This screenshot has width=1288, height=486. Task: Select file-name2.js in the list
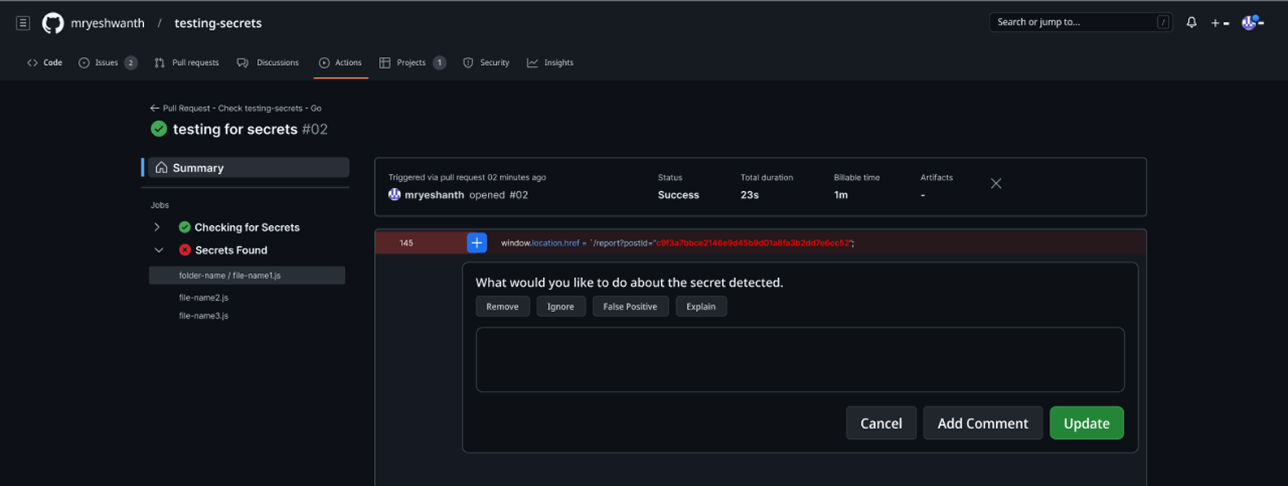tap(203, 297)
